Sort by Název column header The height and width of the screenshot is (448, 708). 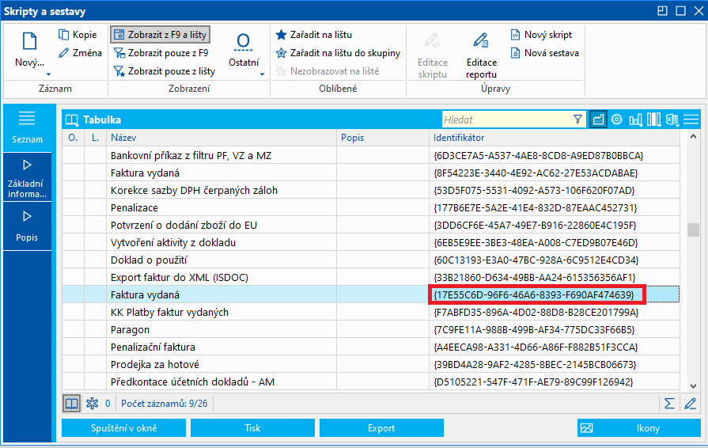(x=221, y=138)
